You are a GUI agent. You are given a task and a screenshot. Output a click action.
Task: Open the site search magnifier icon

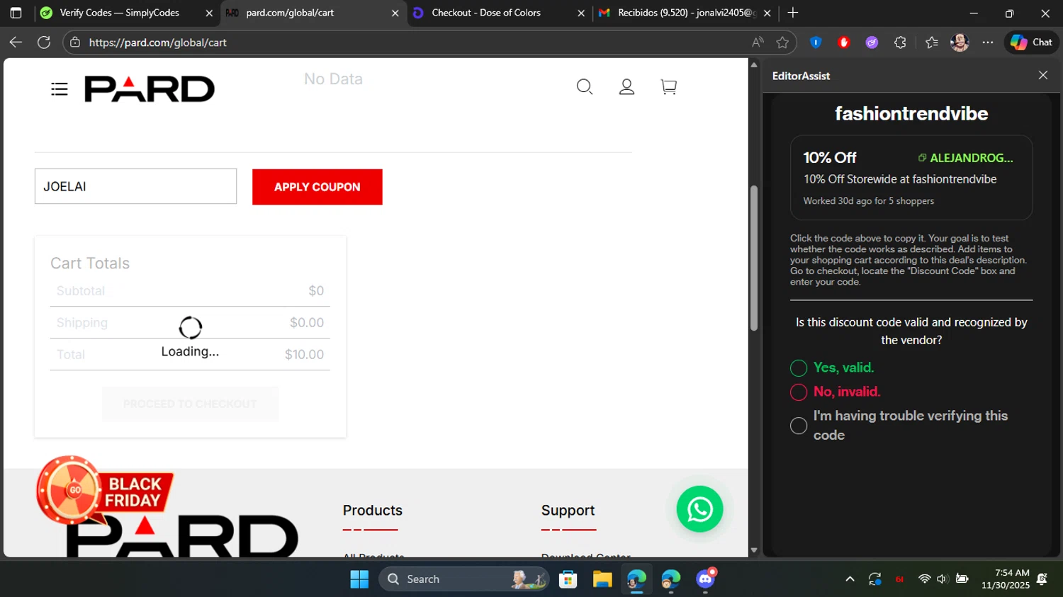[585, 87]
